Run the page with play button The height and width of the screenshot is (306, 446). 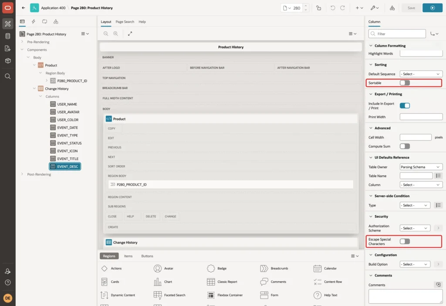pyautogui.click(x=432, y=8)
